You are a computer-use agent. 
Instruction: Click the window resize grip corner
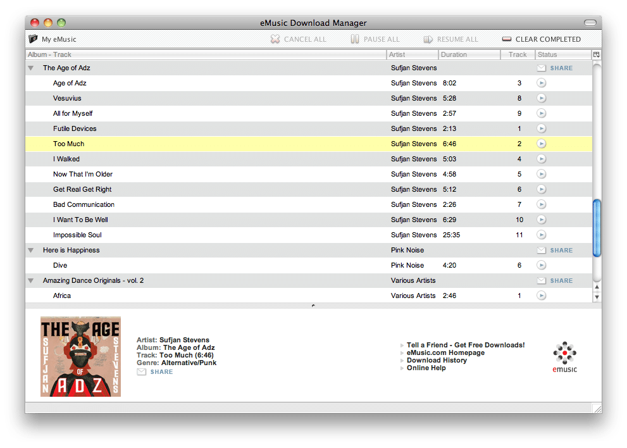(597, 408)
